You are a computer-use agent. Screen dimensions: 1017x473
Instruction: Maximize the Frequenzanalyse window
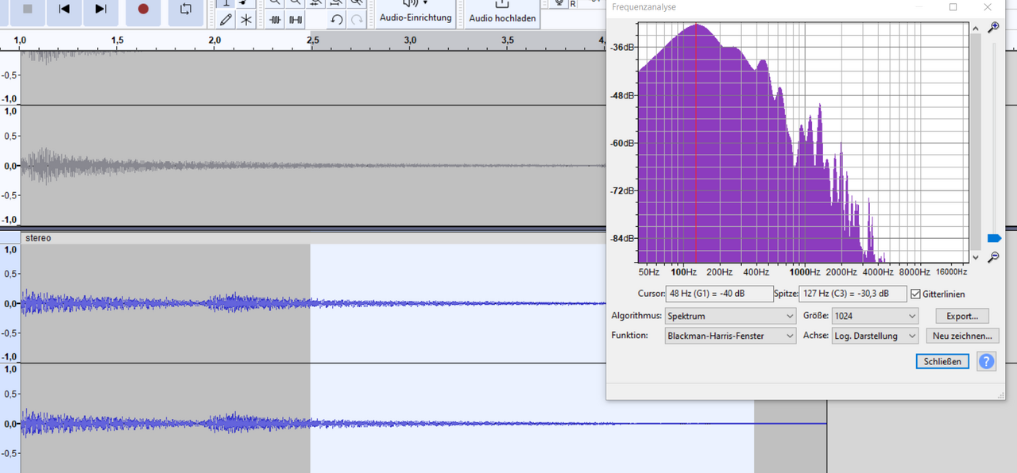953,7
